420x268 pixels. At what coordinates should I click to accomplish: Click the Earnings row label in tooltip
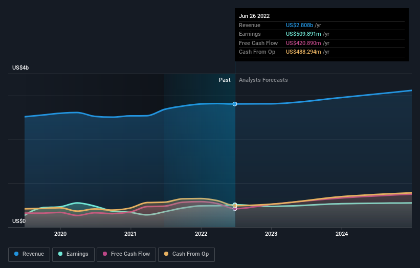click(x=250, y=34)
